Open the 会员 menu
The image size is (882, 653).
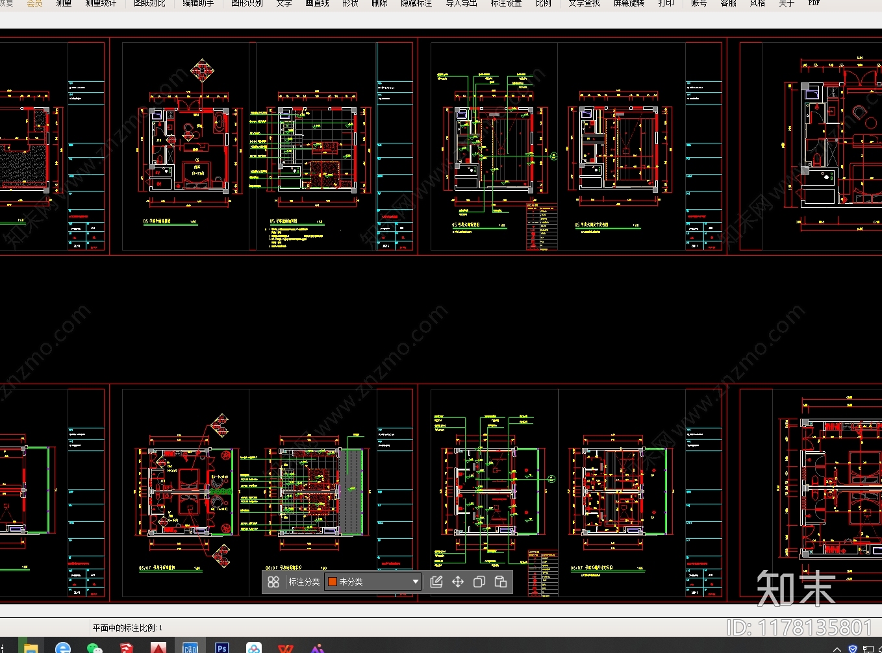point(34,3)
